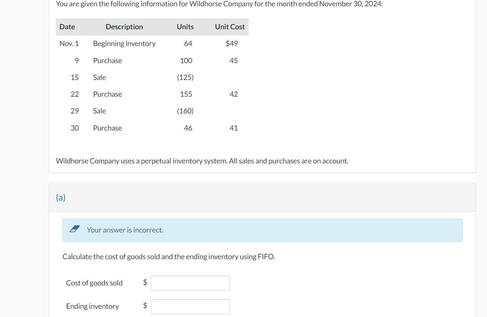
Task: Click the (a) section header label
Action: [x=61, y=197]
